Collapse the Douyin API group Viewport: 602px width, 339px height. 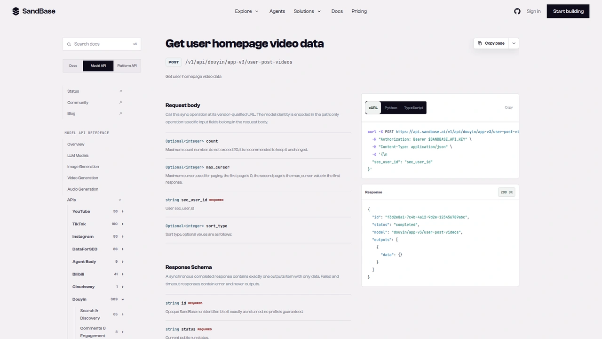point(123,299)
